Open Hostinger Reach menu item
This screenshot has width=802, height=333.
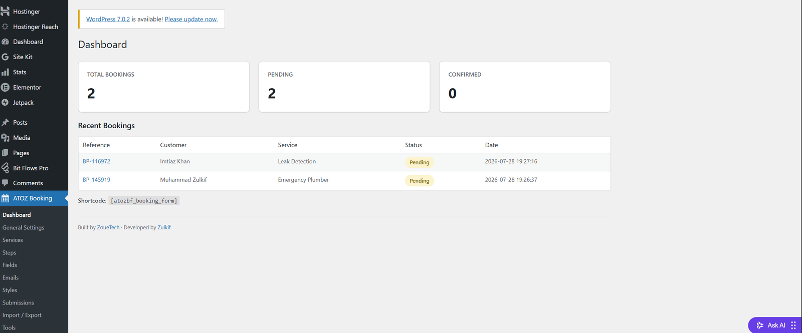point(36,27)
